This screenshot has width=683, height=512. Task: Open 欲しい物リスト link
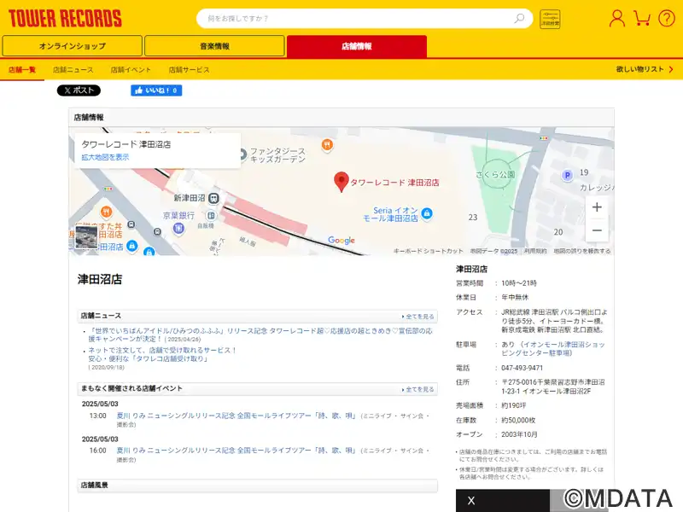pos(645,69)
